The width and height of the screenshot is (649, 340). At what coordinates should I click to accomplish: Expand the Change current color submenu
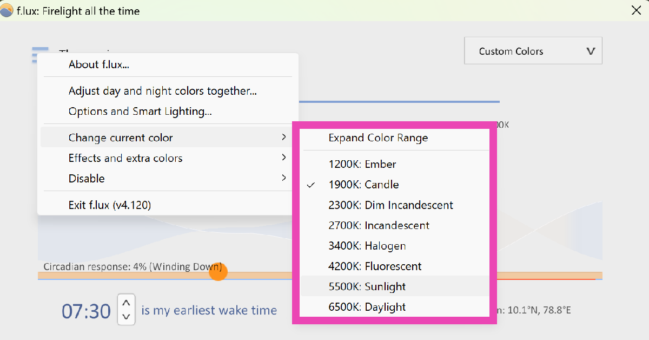(x=168, y=138)
